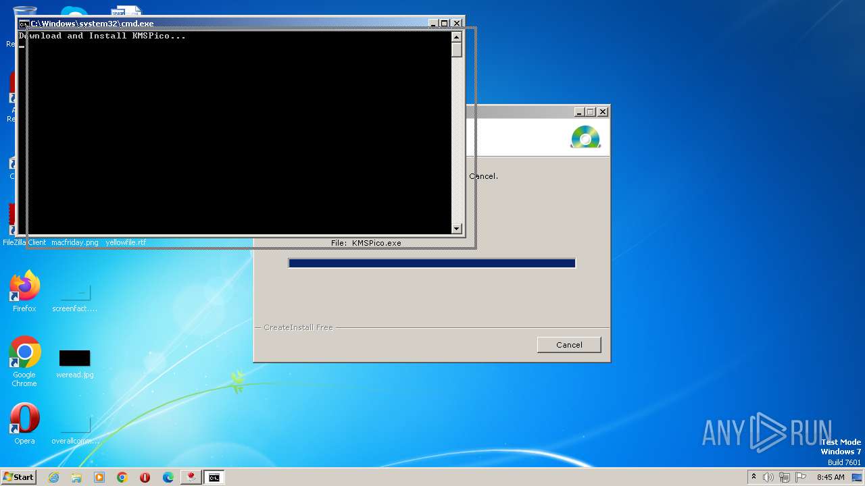Click the 'File: KMSPico.exe' label
Viewport: 865px width, 486px height.
click(x=366, y=243)
